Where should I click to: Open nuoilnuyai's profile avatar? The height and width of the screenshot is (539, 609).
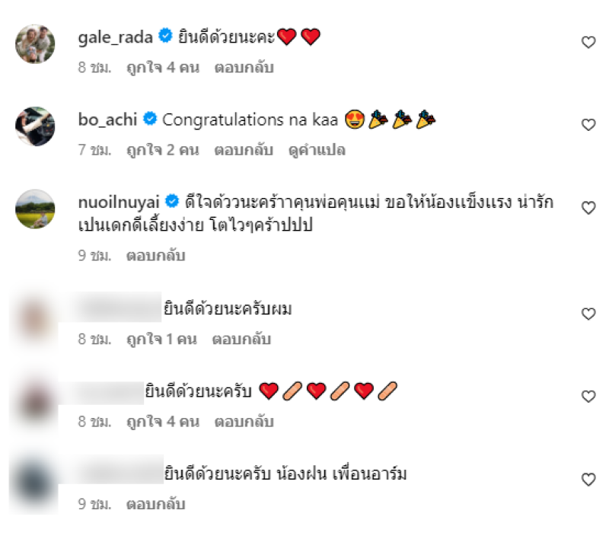tap(35, 209)
